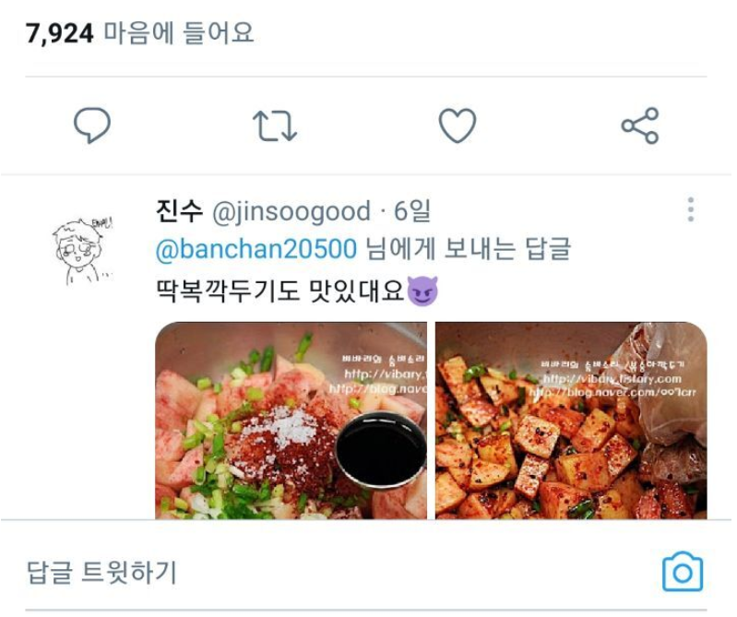This screenshot has width=737, height=617.
Task: Tap the 님에게 보내는 답글 label
Action: [x=469, y=249]
